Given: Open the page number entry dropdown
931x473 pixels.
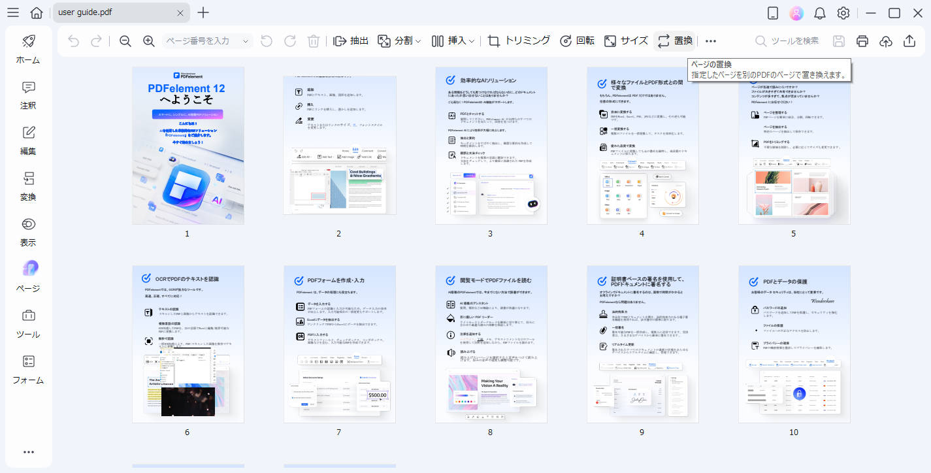Looking at the screenshot, I should [244, 41].
